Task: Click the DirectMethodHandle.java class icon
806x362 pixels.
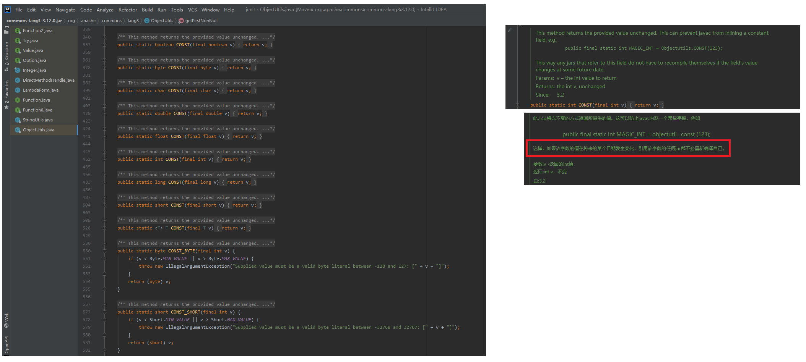Action: (18, 80)
